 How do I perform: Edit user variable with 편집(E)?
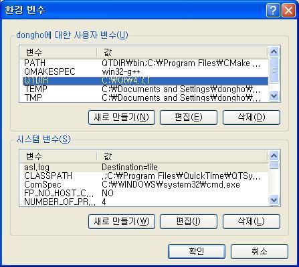189,117
